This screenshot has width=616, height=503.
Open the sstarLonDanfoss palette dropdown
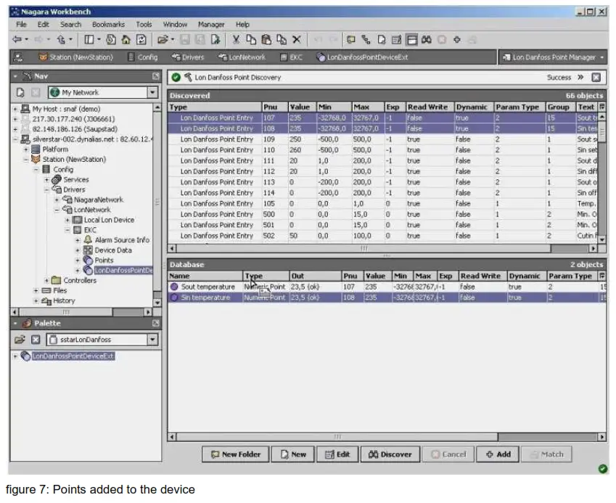tap(152, 339)
